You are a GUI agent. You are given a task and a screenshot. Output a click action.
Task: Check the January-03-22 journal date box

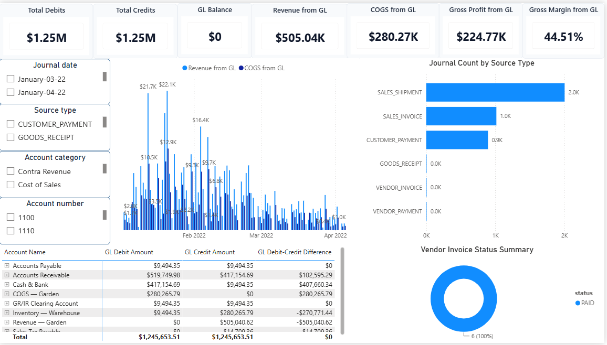pyautogui.click(x=11, y=79)
